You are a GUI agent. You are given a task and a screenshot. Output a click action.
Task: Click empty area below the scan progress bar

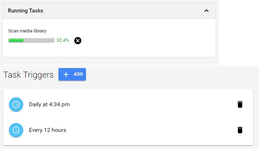pyautogui.click(x=107, y=51)
